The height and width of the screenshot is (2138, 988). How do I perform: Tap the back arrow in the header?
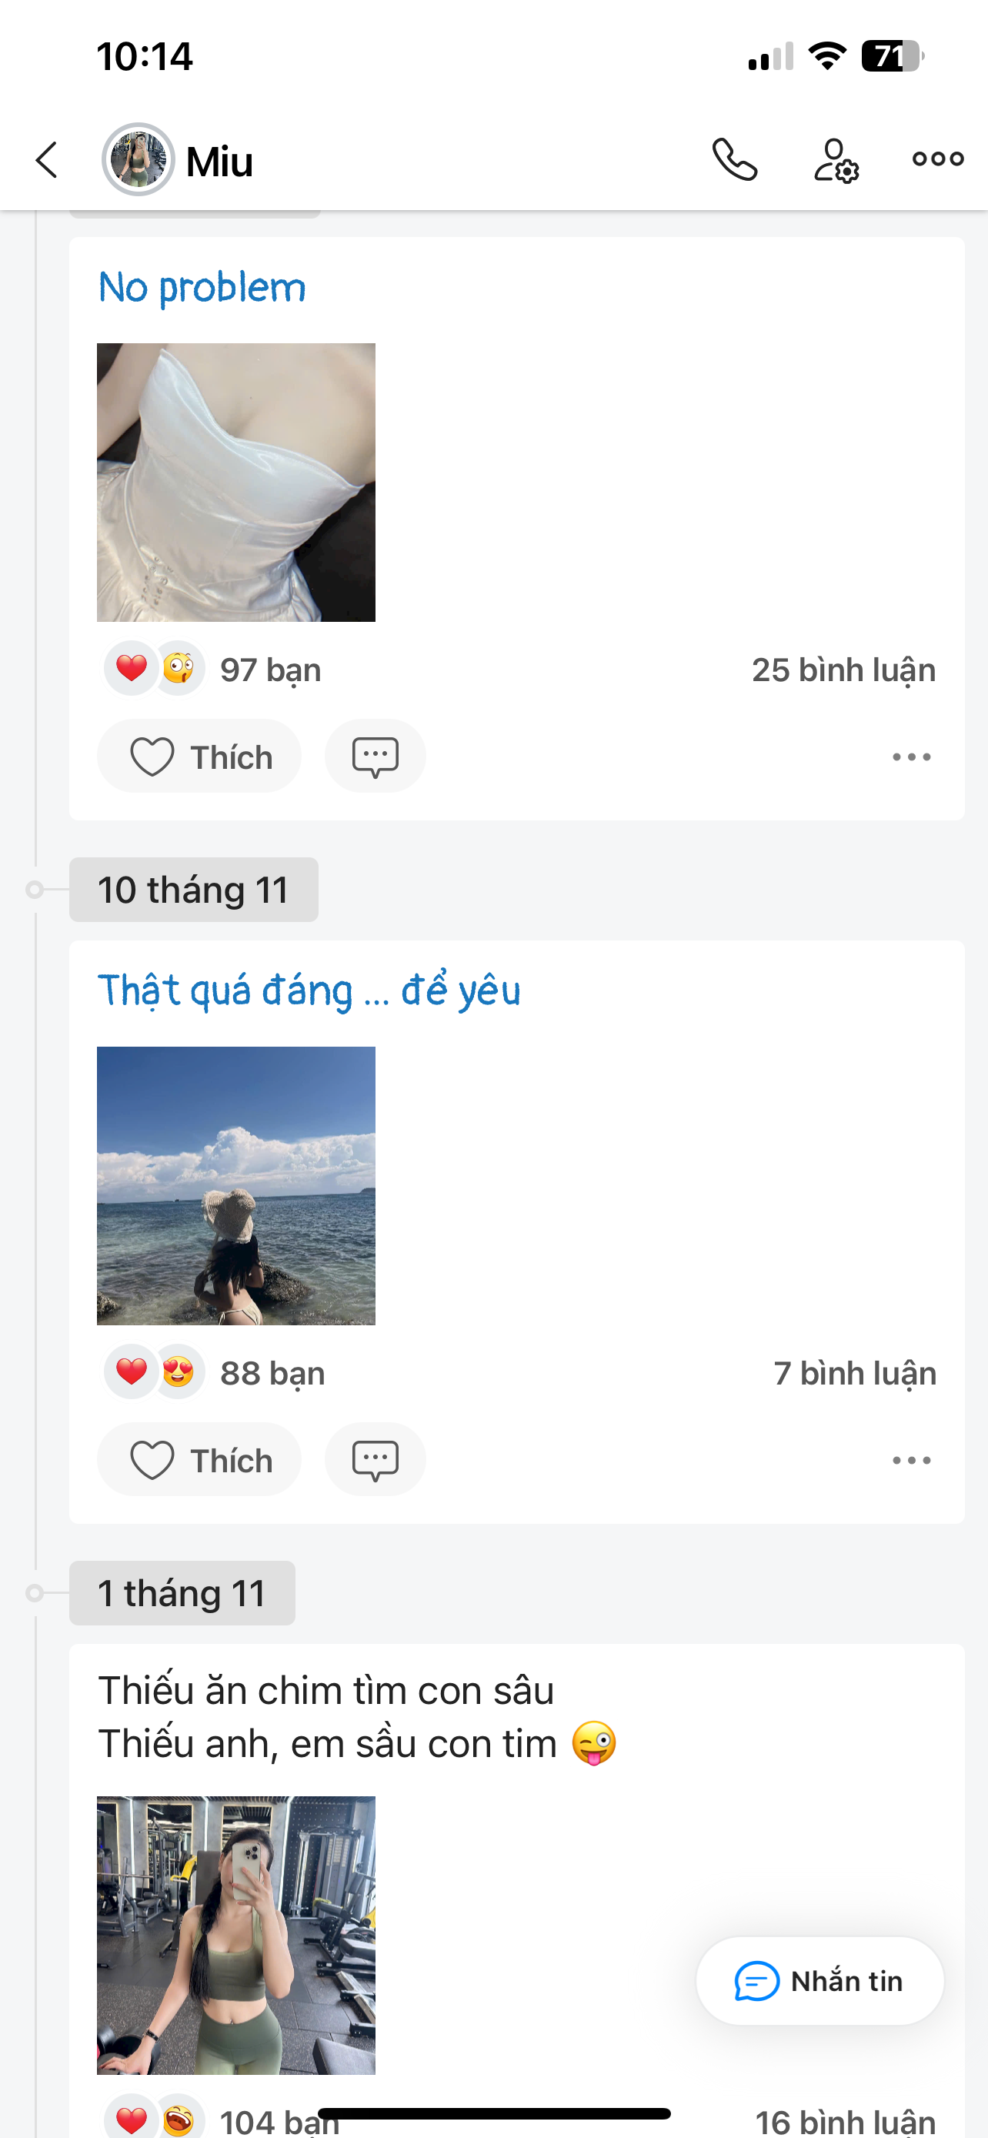(x=47, y=159)
